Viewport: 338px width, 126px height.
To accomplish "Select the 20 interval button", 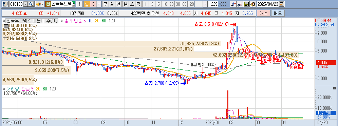I will (171, 4).
